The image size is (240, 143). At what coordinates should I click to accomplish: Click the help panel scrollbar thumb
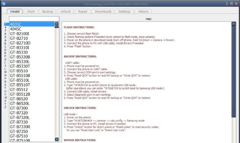coord(234,72)
